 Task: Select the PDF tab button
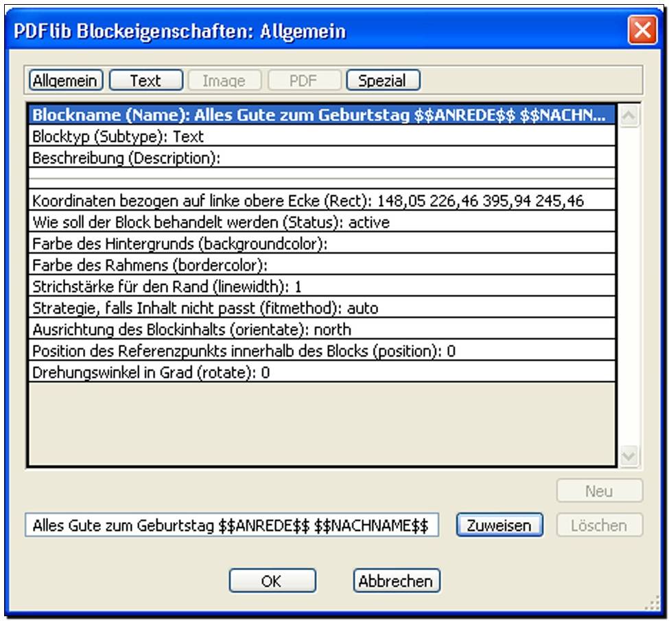pyautogui.click(x=304, y=80)
